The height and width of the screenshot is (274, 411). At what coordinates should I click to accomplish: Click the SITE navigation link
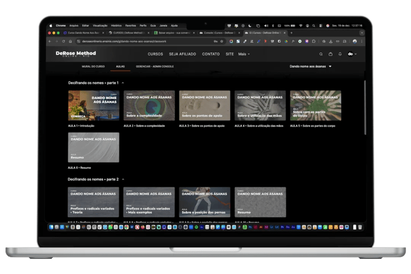click(230, 54)
